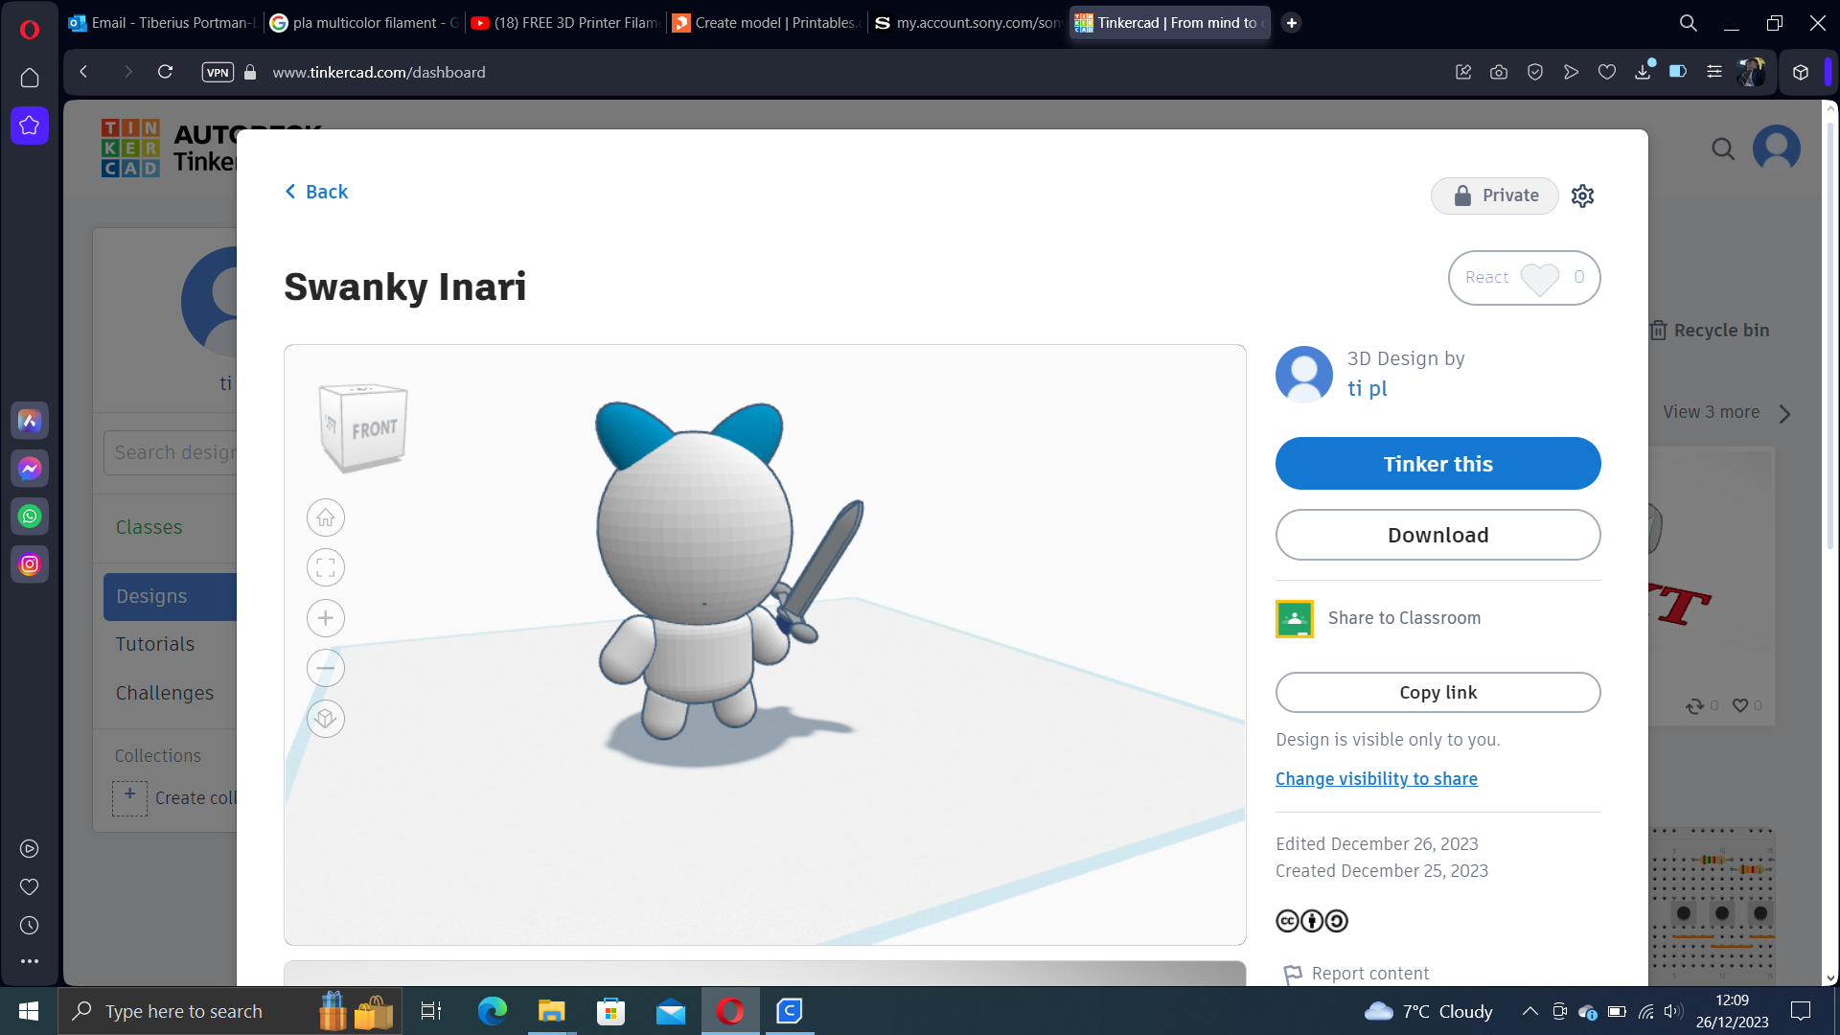This screenshot has width=1840, height=1035.
Task: Open the design settings gear
Action: [x=1582, y=195]
